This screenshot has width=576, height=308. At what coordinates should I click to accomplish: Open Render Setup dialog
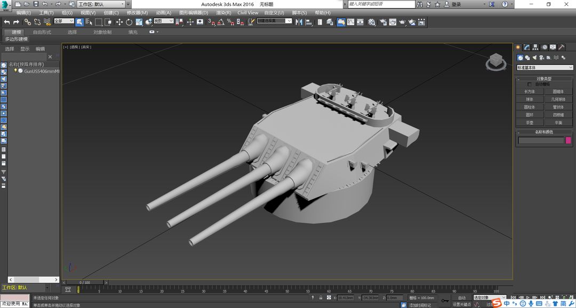pos(383,22)
